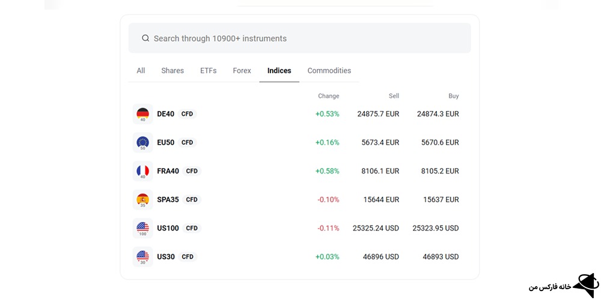Image resolution: width=601 pixels, height=300 pixels.
Task: Click the US30 flag icon
Action: (142, 257)
